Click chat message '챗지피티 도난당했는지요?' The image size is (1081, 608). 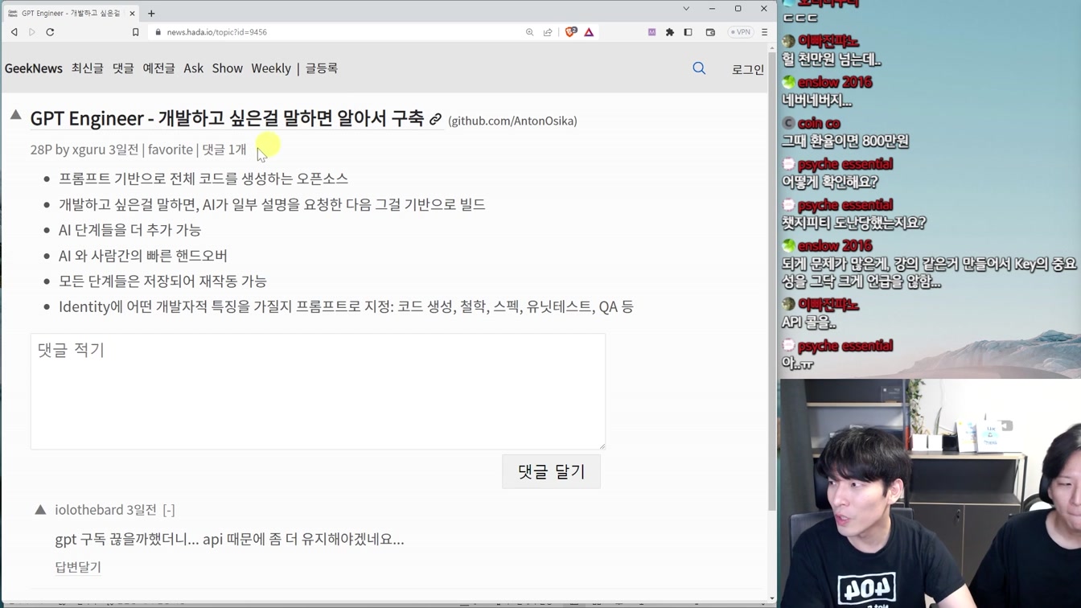click(x=854, y=223)
